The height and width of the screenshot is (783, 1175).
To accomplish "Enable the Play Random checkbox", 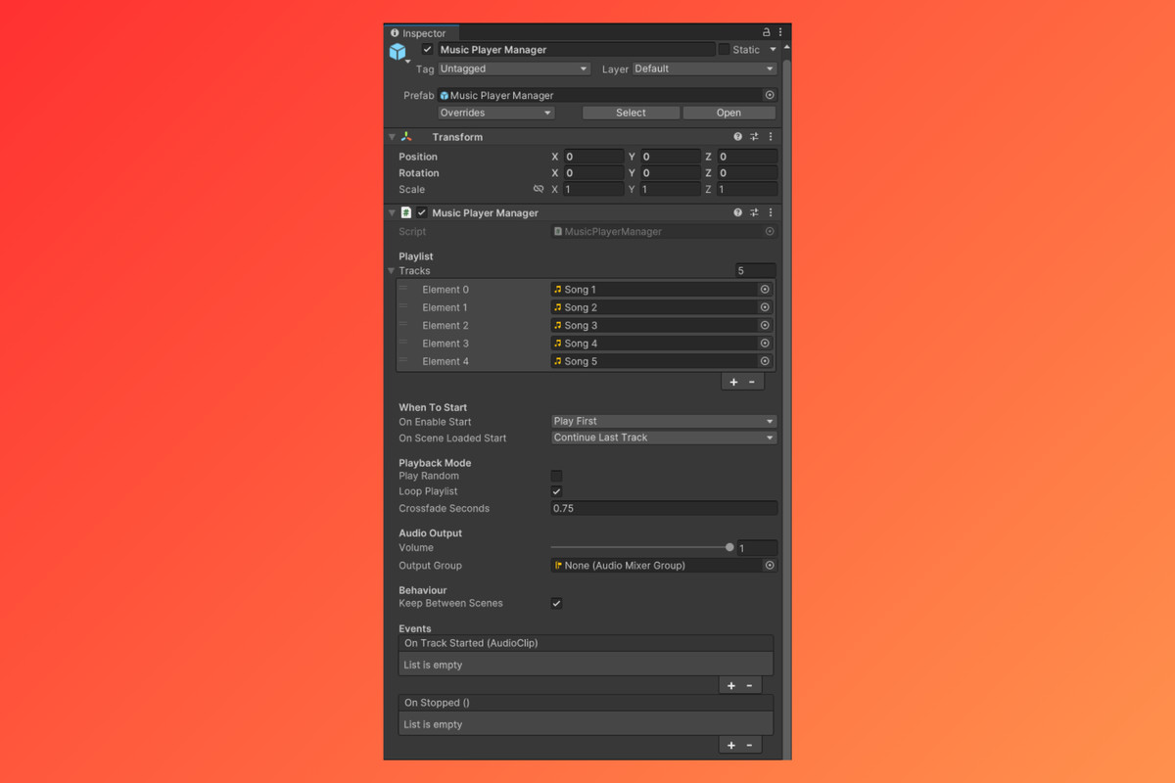I will (x=556, y=476).
